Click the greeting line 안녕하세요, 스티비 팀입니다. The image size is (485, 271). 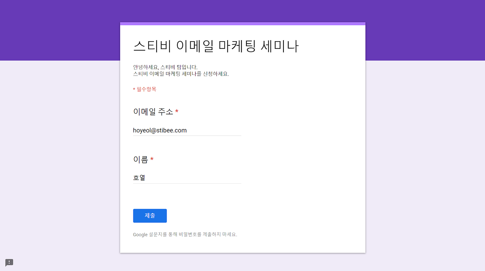165,67
